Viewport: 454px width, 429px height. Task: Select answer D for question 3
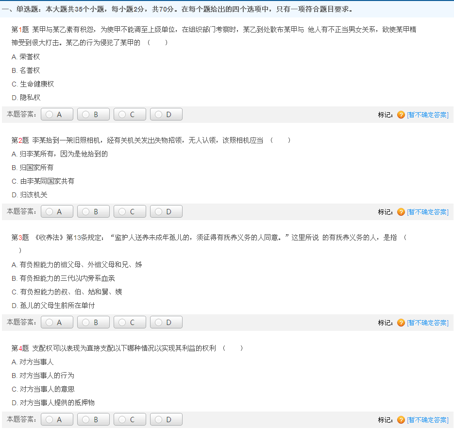[x=166, y=323]
